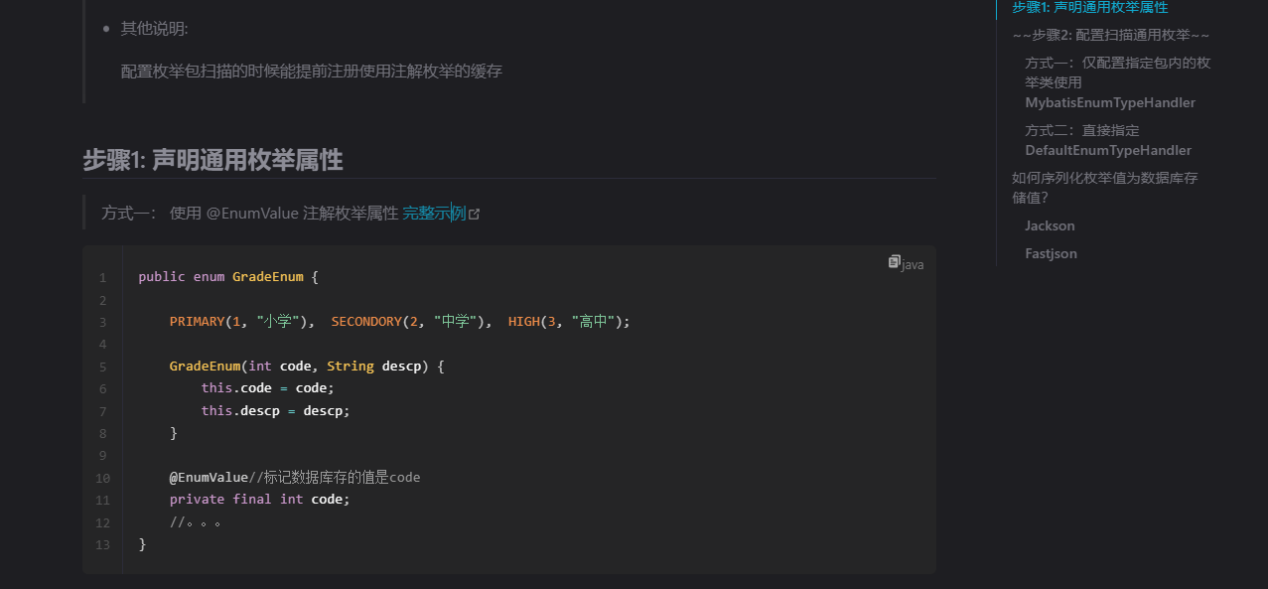Click the copy code icon in the code block
The image size is (1268, 589).
coord(894,262)
